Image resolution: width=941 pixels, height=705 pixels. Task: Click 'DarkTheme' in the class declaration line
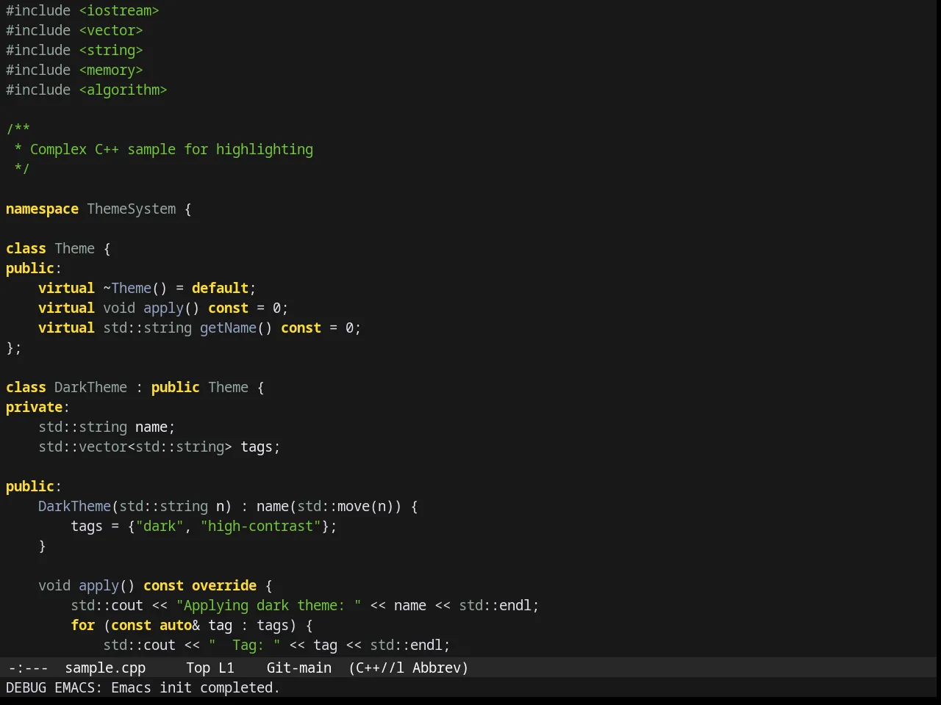point(90,387)
